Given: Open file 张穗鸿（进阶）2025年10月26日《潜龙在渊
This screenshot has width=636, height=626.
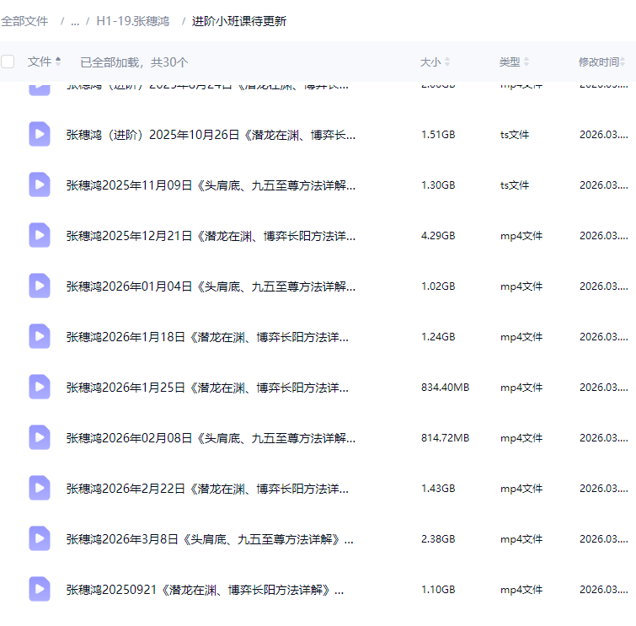Looking at the screenshot, I should (211, 135).
